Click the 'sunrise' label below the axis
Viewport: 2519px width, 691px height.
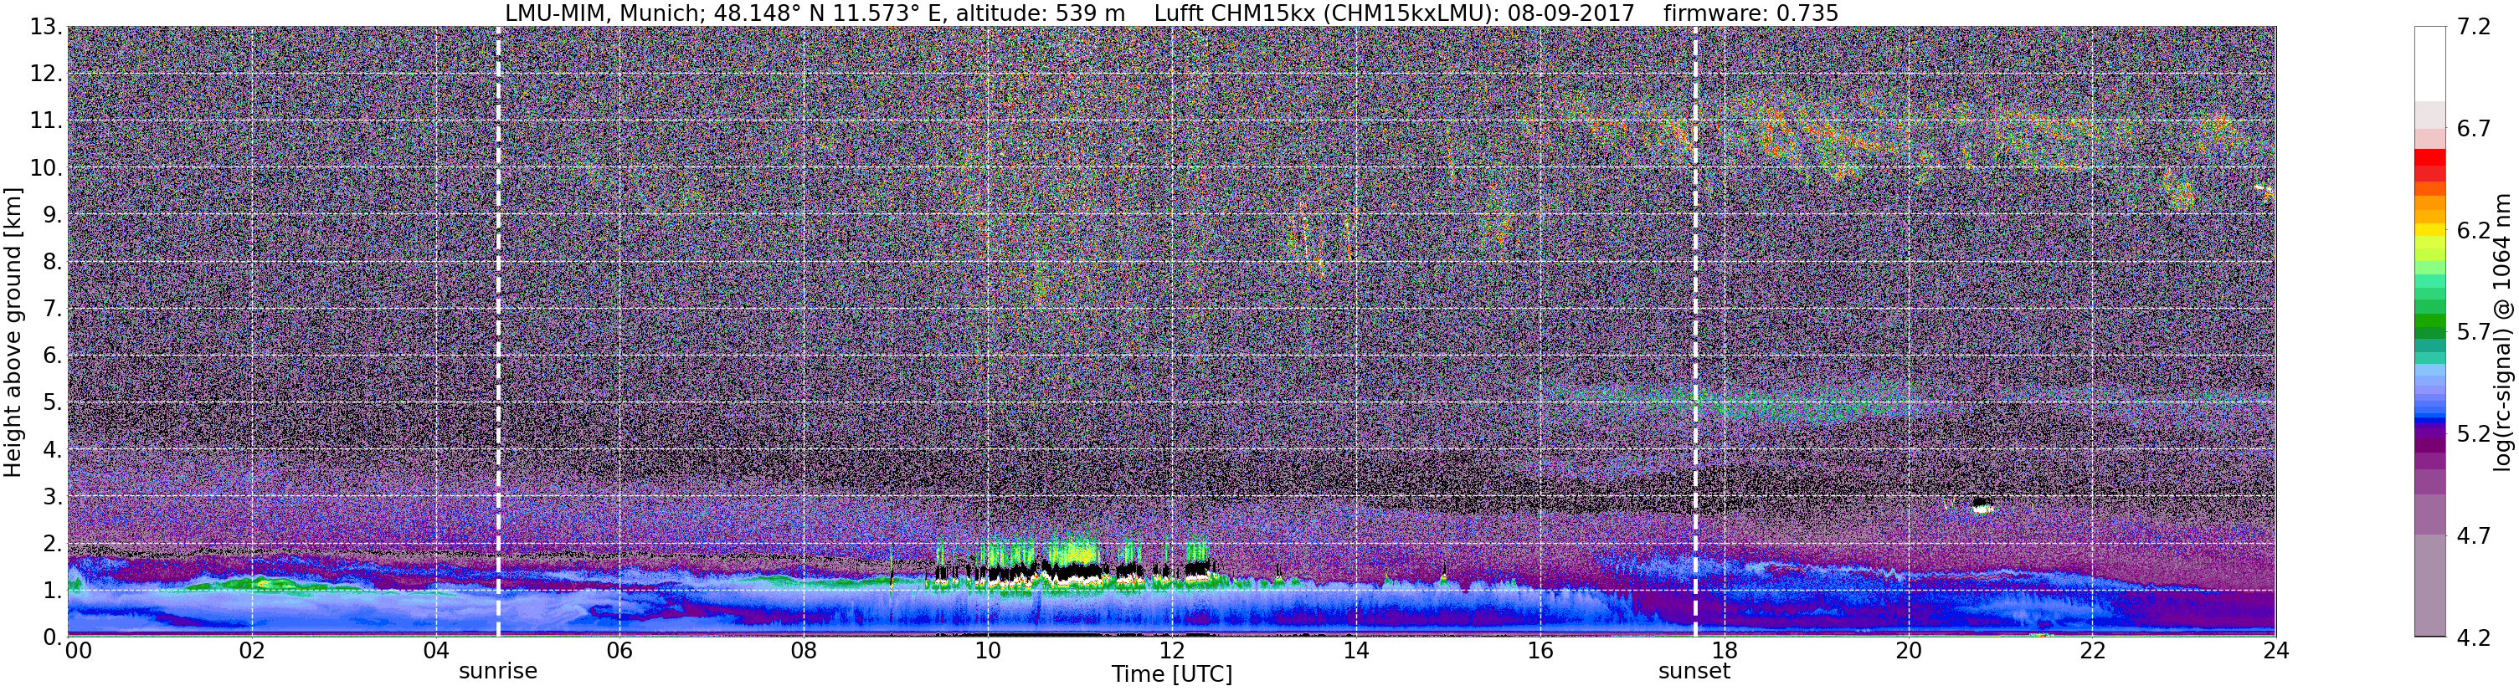498,672
